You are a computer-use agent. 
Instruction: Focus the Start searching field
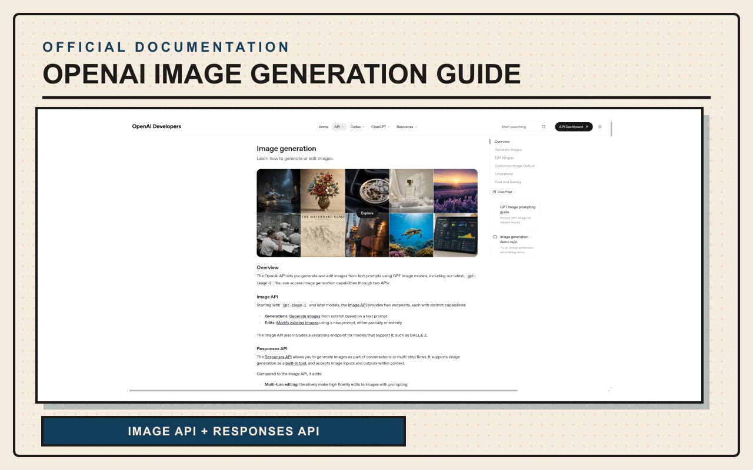click(x=524, y=127)
